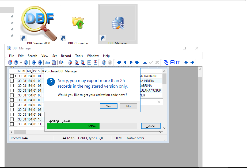This screenshot has width=247, height=168.
Task: Open the Tools menu
Action: click(x=79, y=56)
